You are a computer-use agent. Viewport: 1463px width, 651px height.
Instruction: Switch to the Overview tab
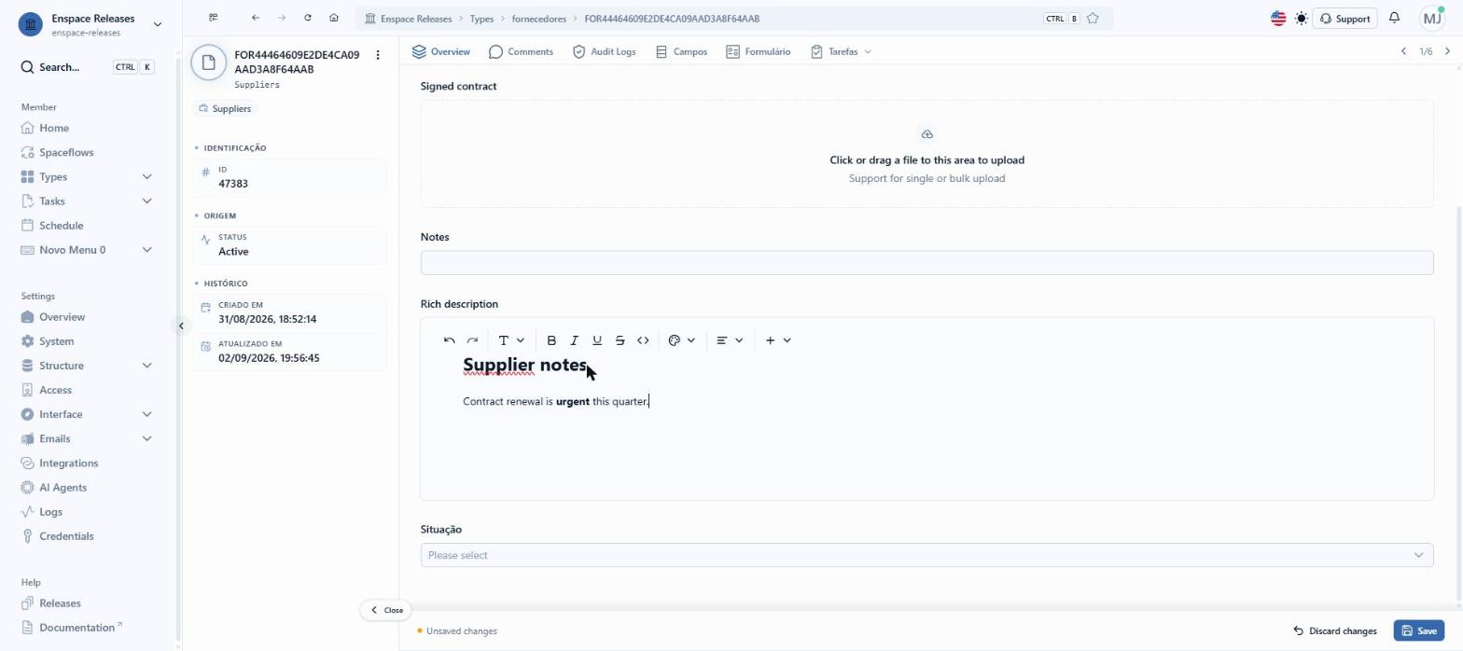pyautogui.click(x=441, y=51)
